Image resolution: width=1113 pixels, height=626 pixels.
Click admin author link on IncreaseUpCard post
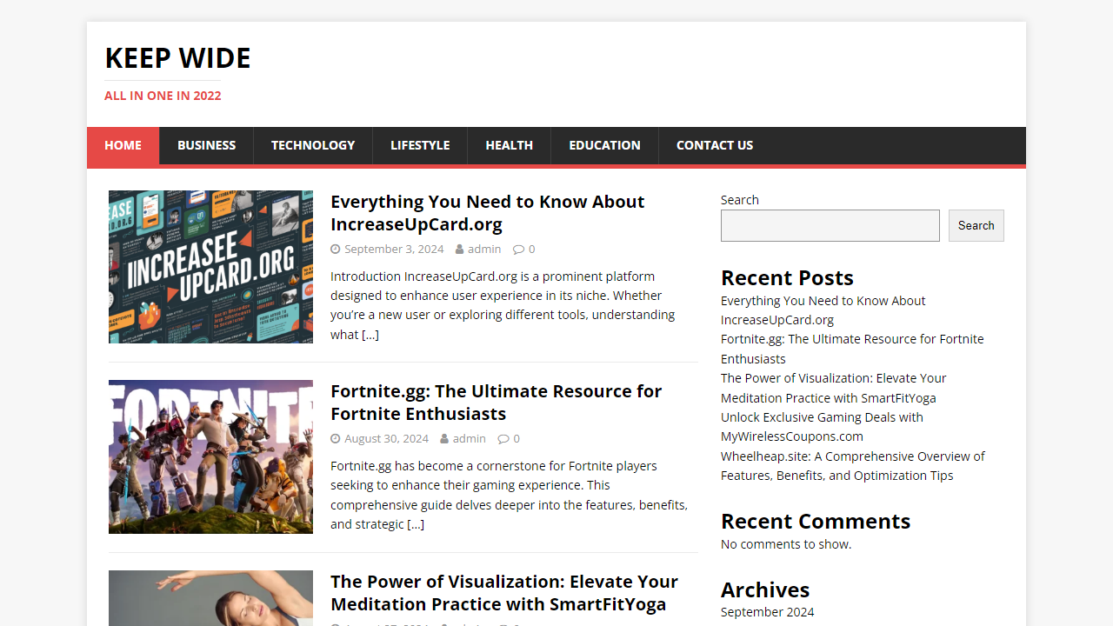[x=484, y=250]
